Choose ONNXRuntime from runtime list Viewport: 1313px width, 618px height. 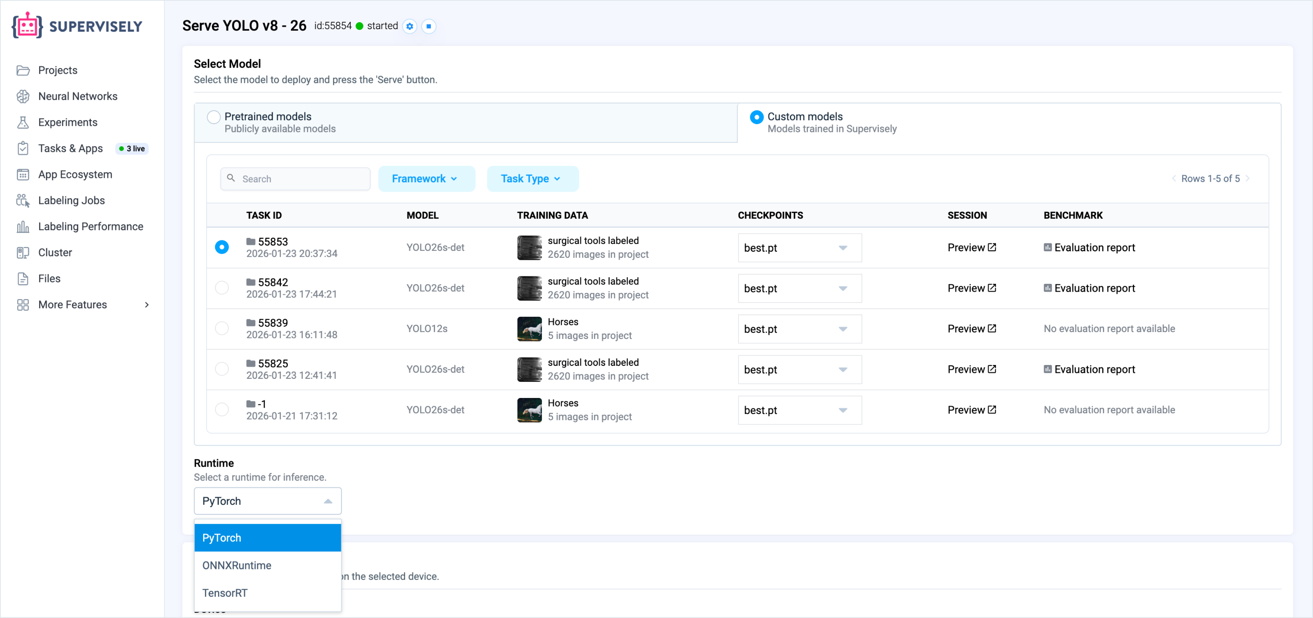(237, 565)
